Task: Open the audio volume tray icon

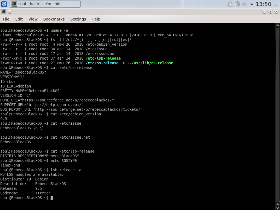Action: (x=244, y=4)
